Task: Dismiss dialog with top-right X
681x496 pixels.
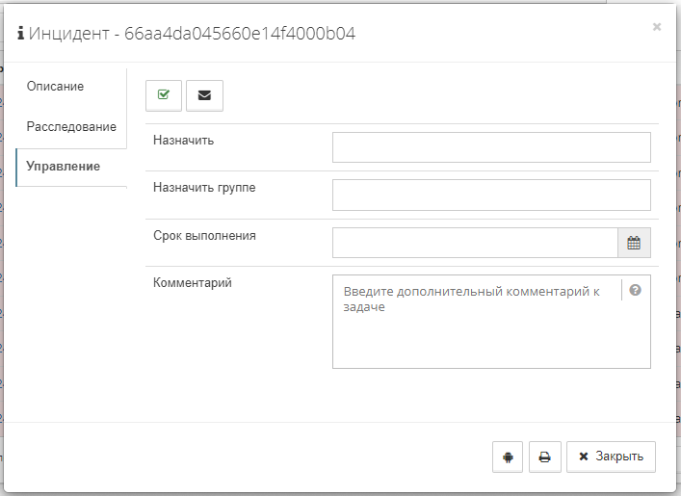Action: tap(657, 27)
